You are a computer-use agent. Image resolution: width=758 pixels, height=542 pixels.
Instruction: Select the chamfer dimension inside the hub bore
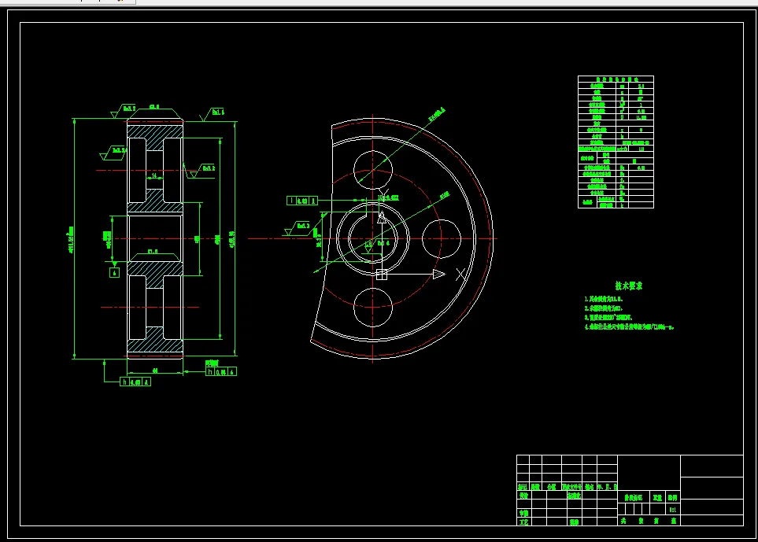[x=152, y=252]
